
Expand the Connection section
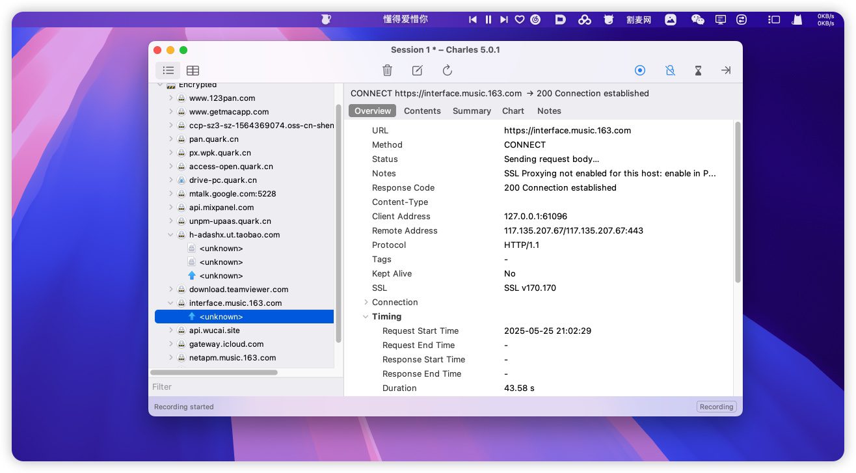(366, 302)
